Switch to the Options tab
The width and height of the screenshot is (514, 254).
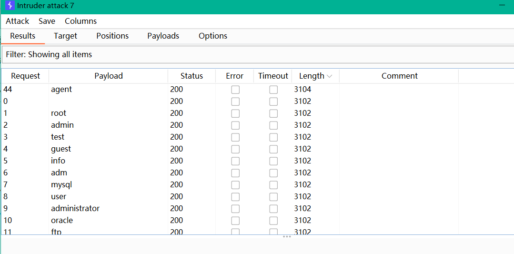213,36
